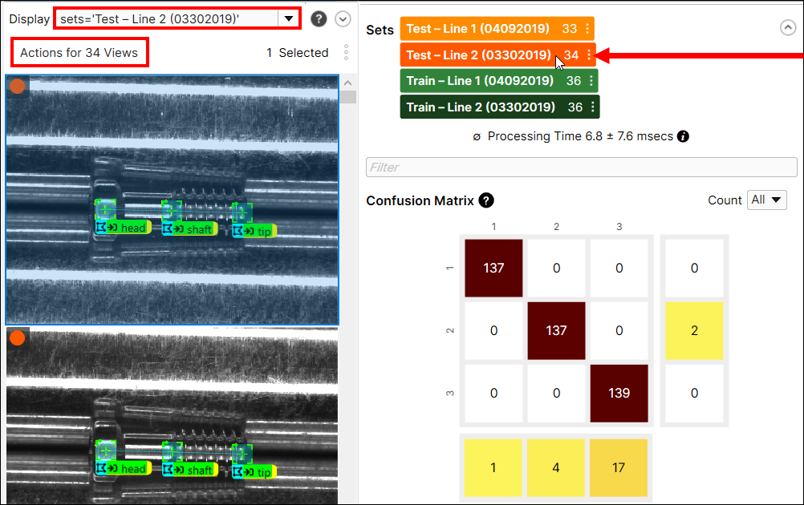Open the view actions vertical dots menu
Image resolution: width=804 pixels, height=505 pixels.
pyautogui.click(x=346, y=53)
